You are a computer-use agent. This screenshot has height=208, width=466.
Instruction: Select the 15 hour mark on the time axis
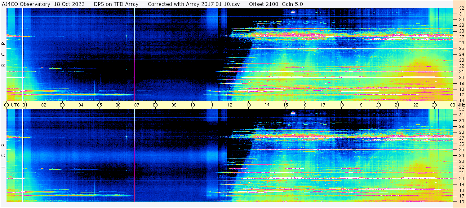click(286, 105)
